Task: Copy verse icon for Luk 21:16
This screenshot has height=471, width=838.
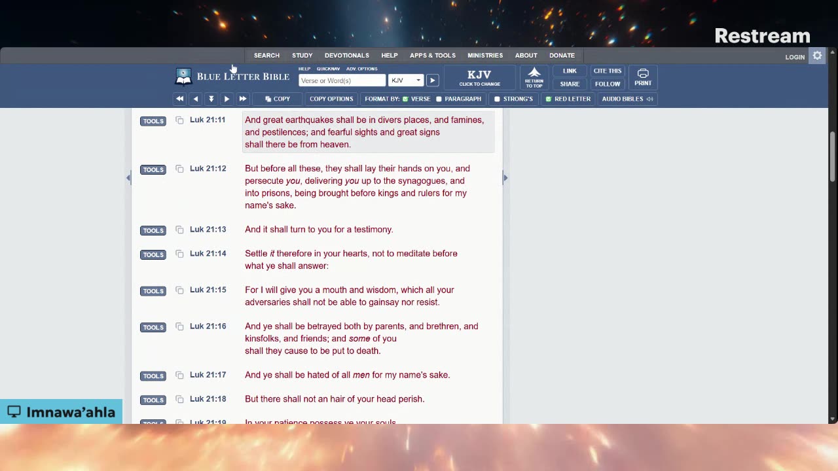Action: (179, 327)
